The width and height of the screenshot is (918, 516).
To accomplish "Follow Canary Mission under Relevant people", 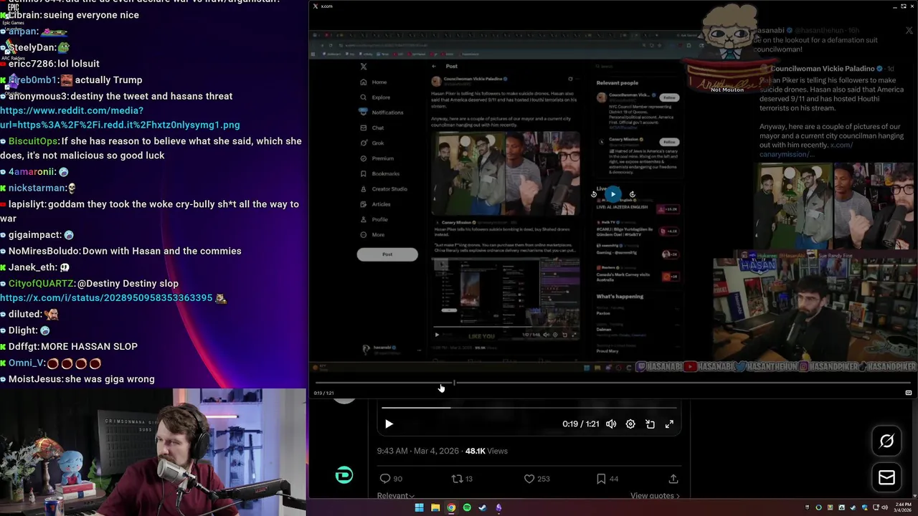I will click(x=669, y=142).
